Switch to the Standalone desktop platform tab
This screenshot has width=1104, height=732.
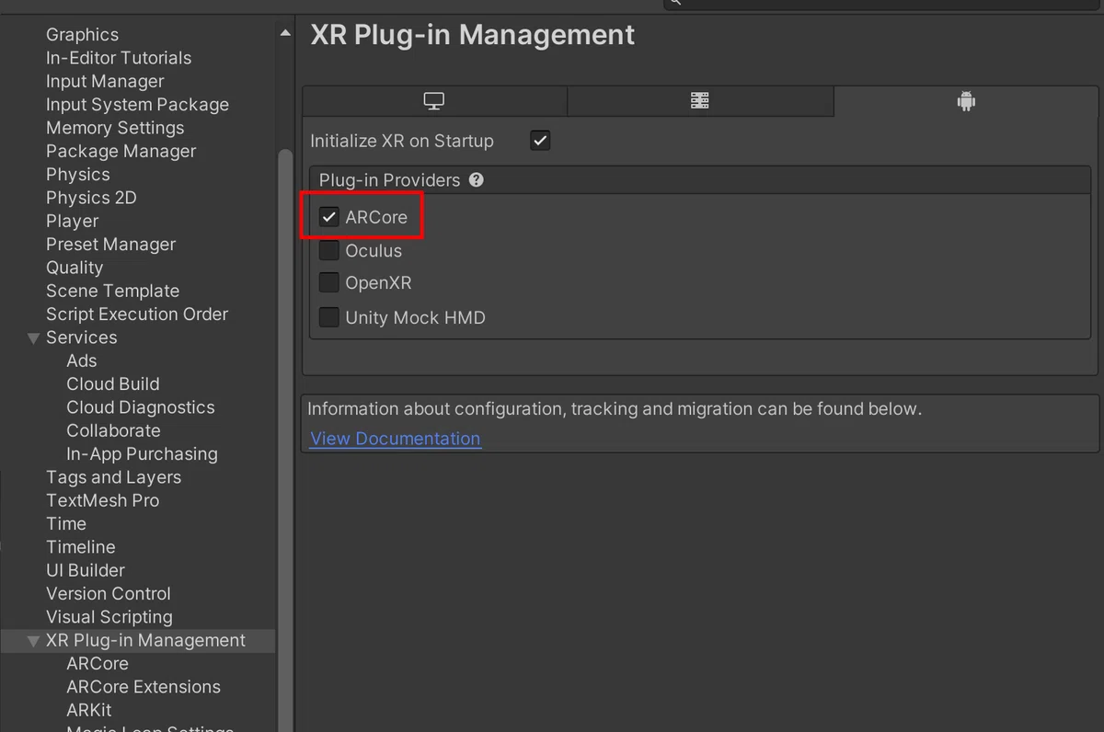coord(434,101)
